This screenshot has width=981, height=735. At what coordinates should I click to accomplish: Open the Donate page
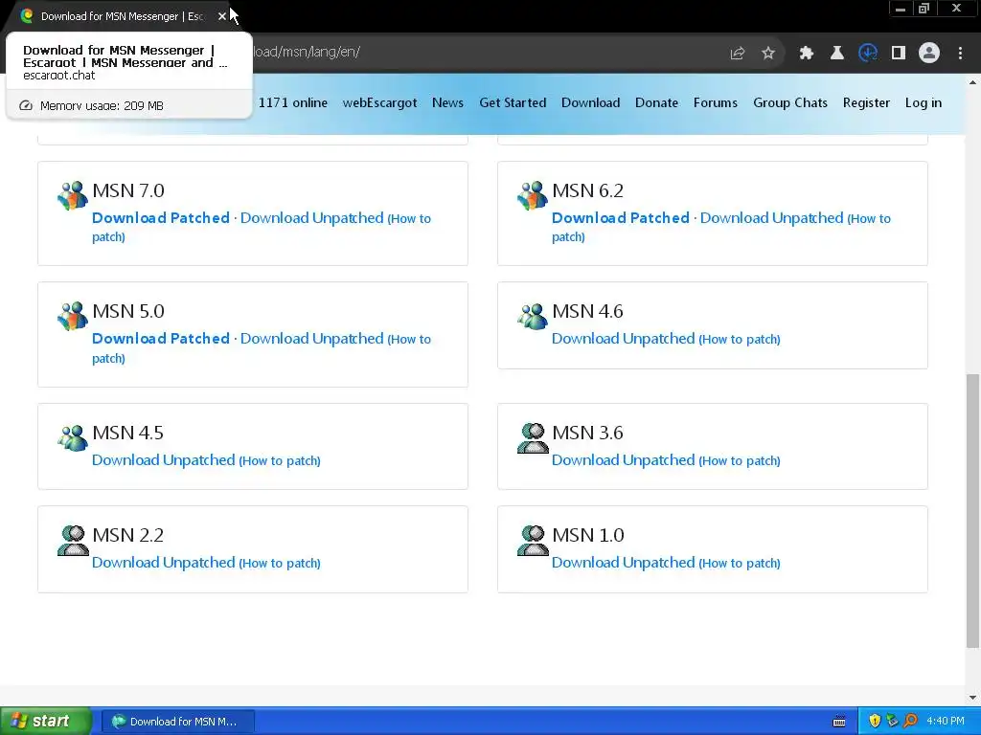(x=656, y=102)
